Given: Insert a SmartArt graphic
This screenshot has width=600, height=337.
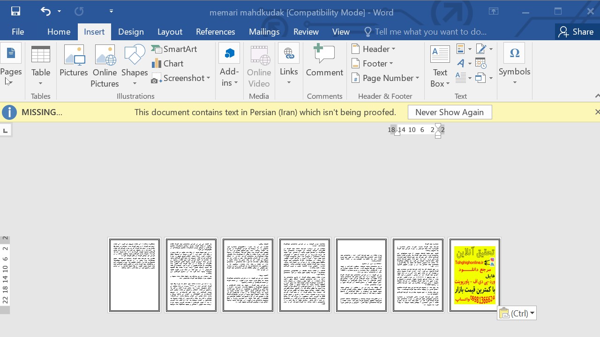Looking at the screenshot, I should point(174,49).
